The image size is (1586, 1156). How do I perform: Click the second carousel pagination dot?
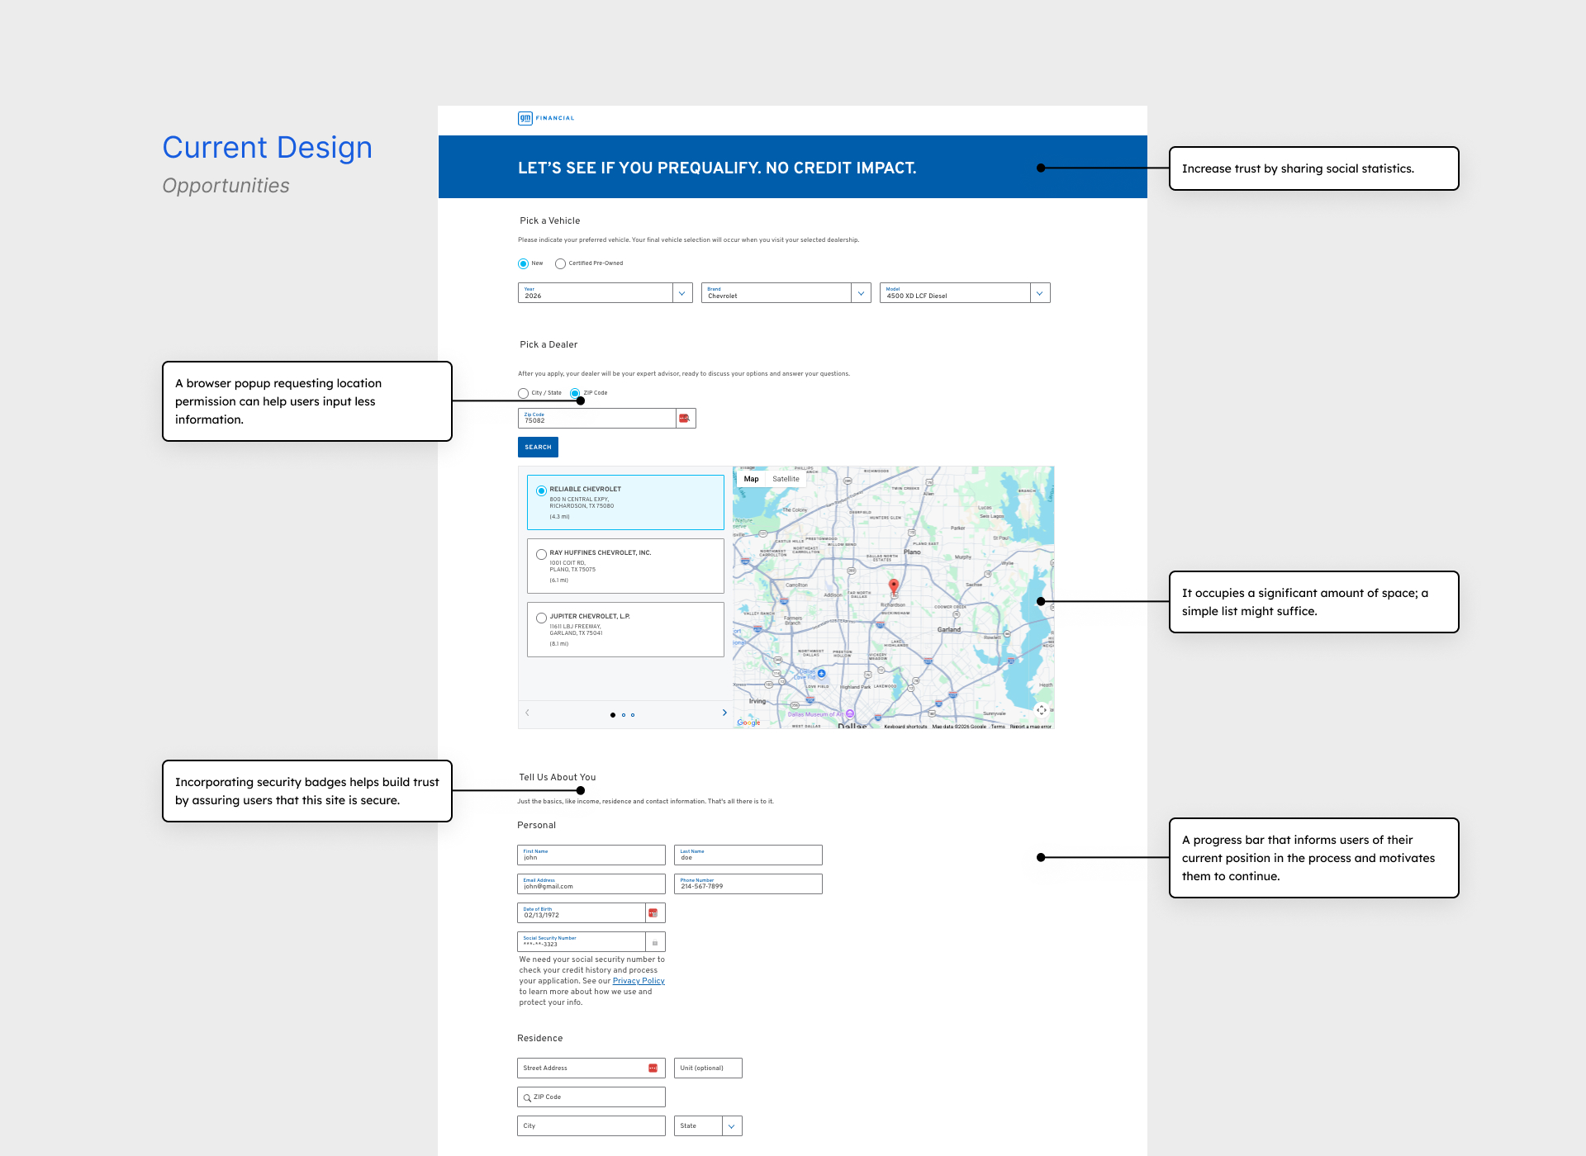tap(623, 715)
